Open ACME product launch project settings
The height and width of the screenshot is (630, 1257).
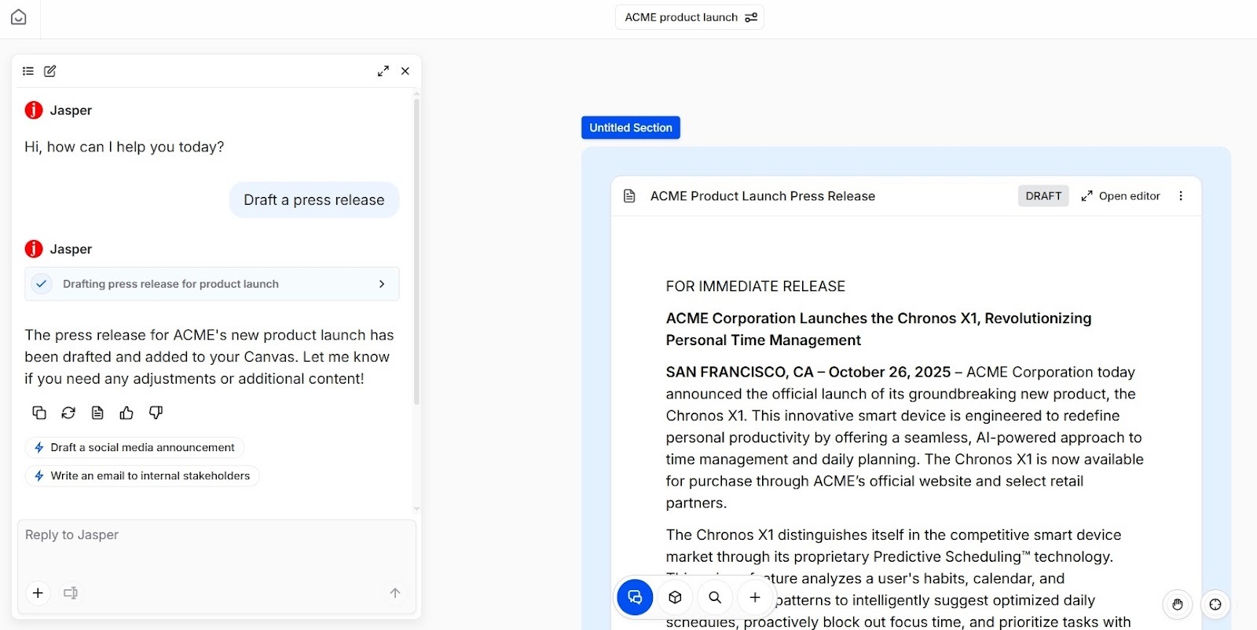pos(689,17)
